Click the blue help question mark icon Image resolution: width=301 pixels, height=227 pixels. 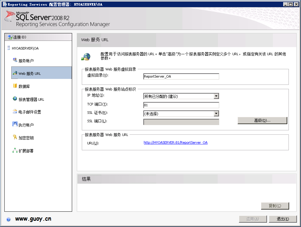tap(8, 220)
